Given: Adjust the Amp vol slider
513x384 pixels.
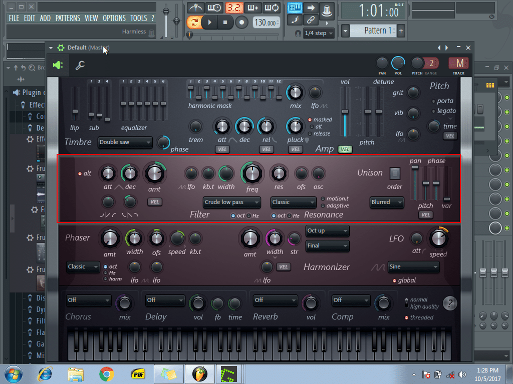Looking at the screenshot, I should point(345,111).
